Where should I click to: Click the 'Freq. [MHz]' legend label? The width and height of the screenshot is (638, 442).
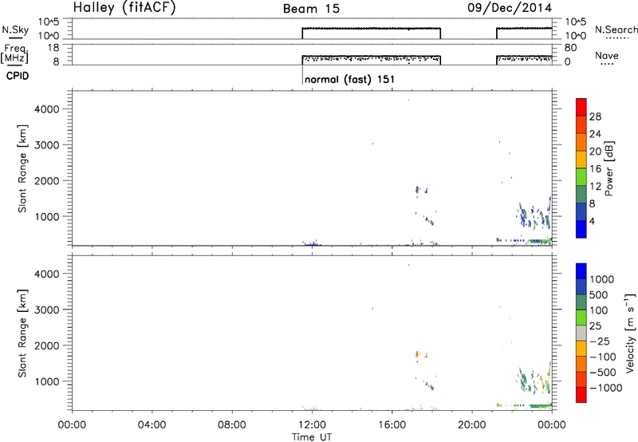click(14, 53)
